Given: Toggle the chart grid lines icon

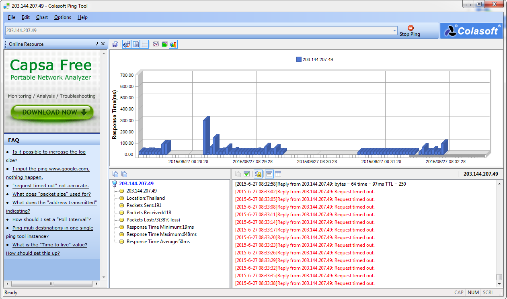Looking at the screenshot, I should point(145,44).
